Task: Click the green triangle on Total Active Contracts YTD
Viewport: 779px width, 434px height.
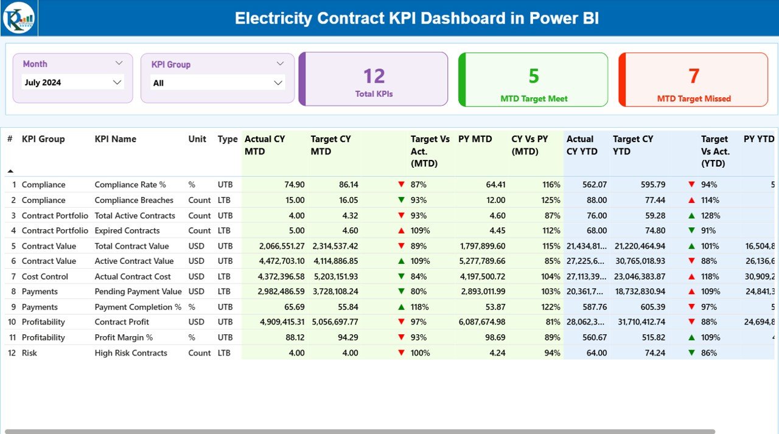Action: click(692, 215)
